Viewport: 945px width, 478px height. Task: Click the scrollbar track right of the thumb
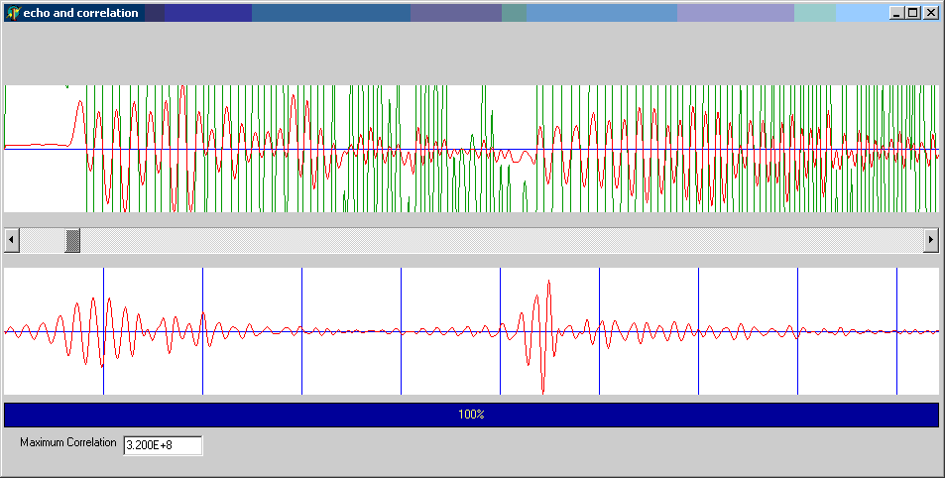(x=496, y=240)
